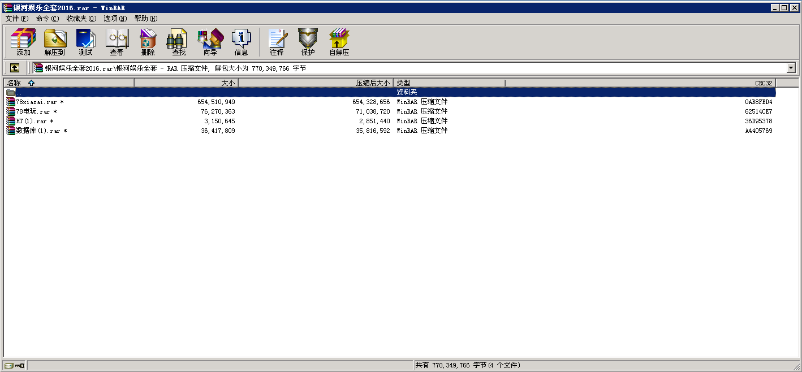Sort files by 压缩后大小 column header
Screen dimensions: 802x372
[x=316, y=83]
